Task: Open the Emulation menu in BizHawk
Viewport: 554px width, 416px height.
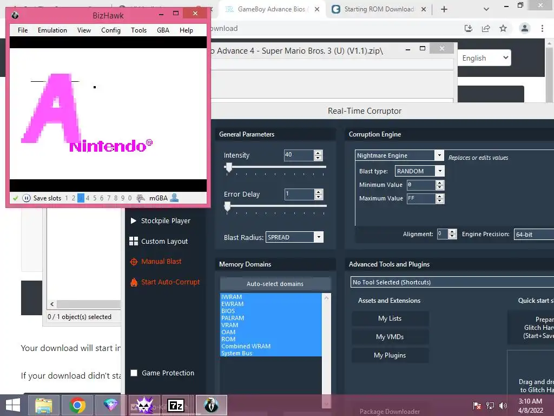Action: click(x=52, y=30)
